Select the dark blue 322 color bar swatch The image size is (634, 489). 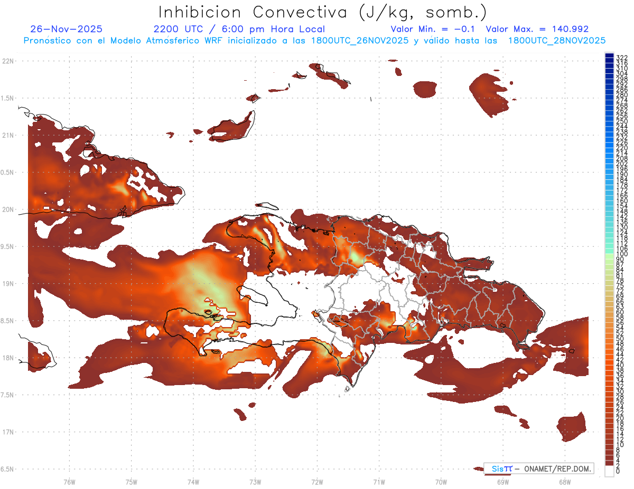pyautogui.click(x=610, y=56)
